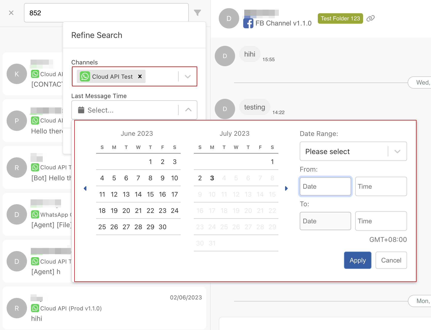Expand the Channels dropdown
The height and width of the screenshot is (330, 431).
click(188, 76)
